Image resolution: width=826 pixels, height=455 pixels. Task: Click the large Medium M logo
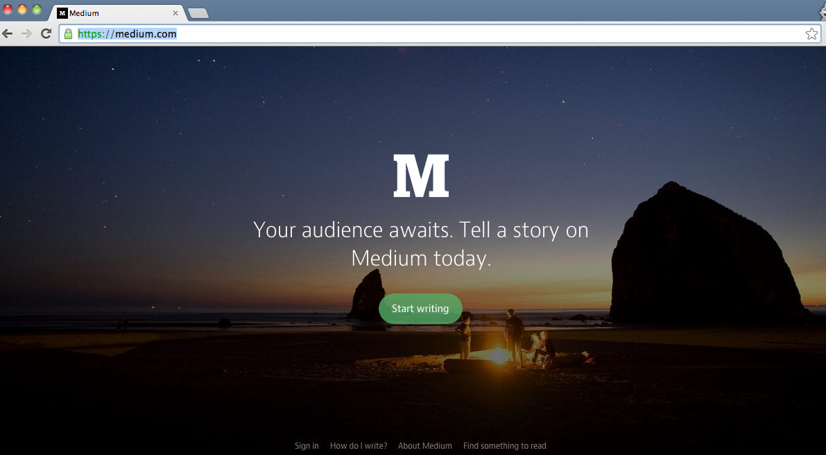pos(422,176)
